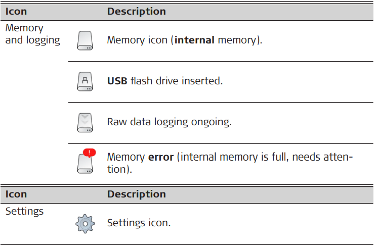Click the raw data logging icon
This screenshot has width=378, height=251.
pos(86,122)
